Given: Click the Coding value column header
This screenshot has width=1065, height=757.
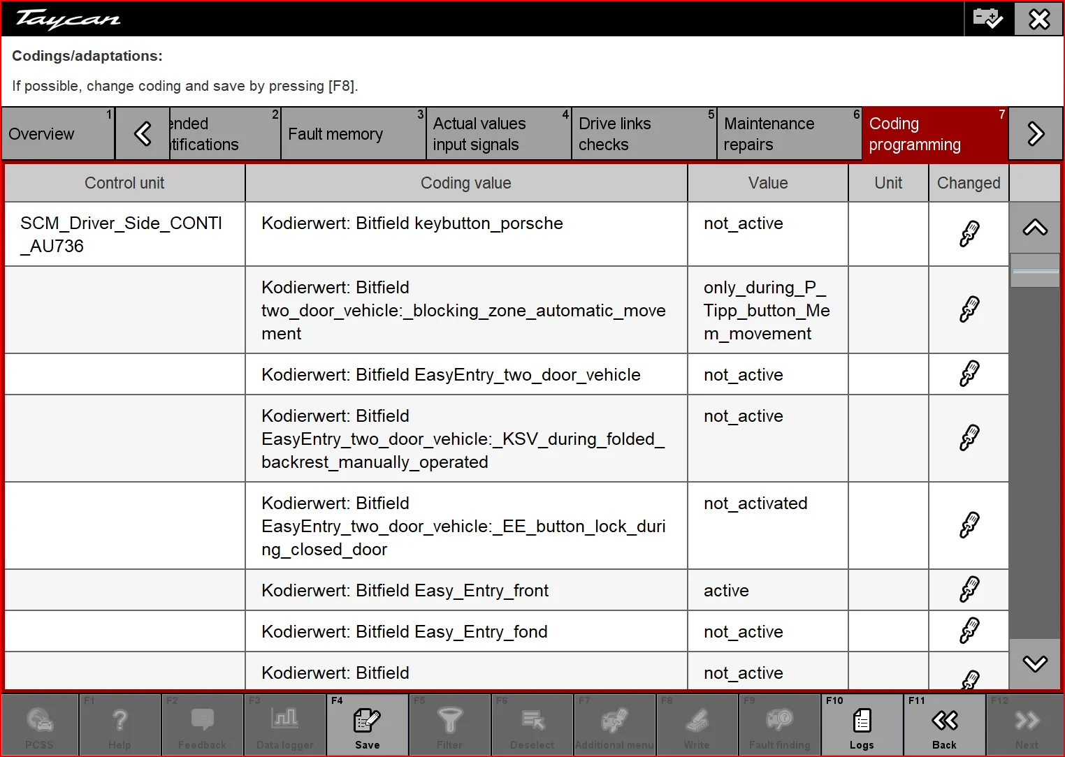Looking at the screenshot, I should tap(466, 183).
